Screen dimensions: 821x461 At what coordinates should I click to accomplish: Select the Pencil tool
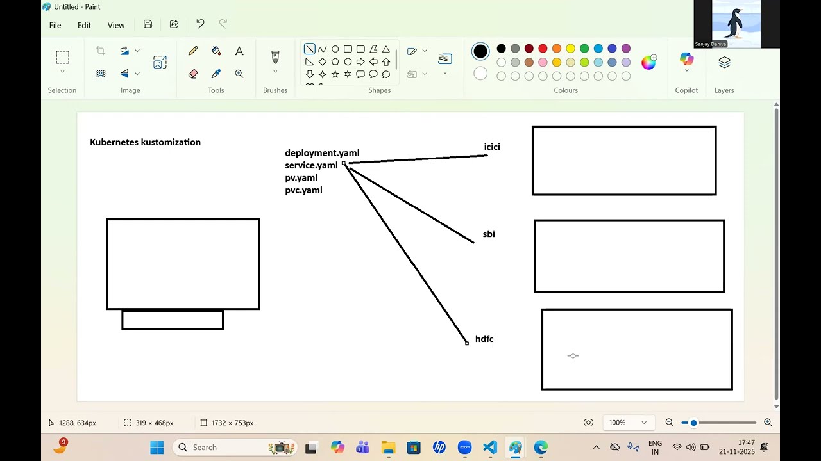pos(193,51)
